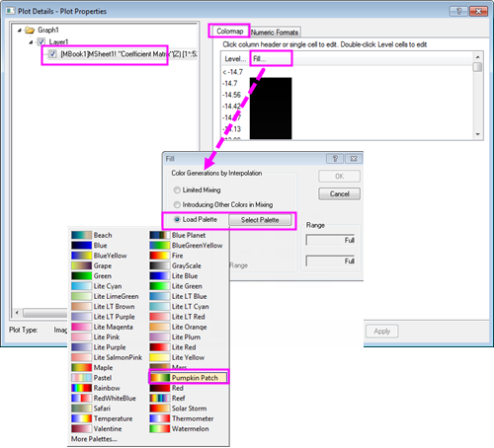Click the BlueGreenYellow palette swatch
Viewport: 494px width, 448px height.
160,246
